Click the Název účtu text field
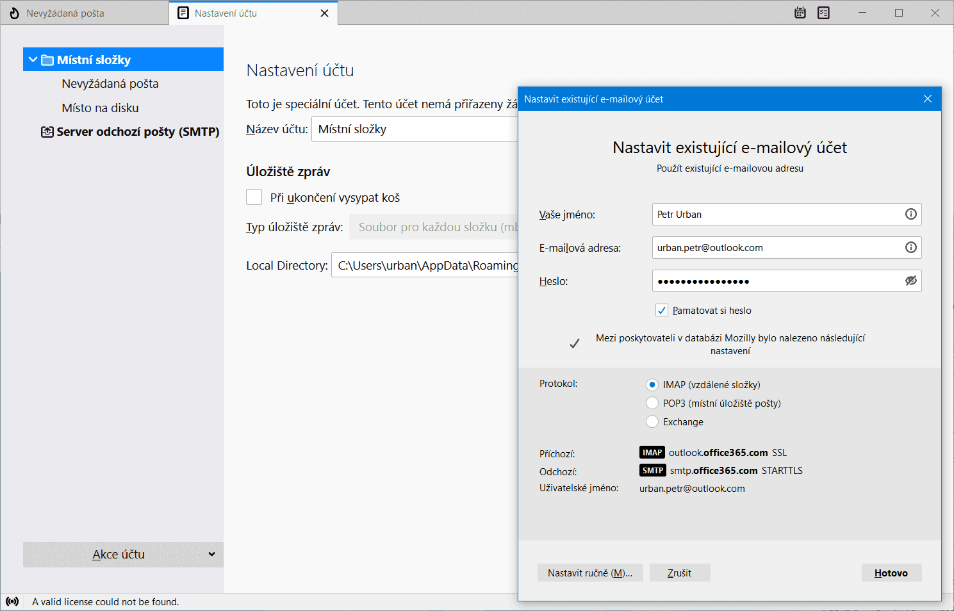This screenshot has width=954, height=611. coord(415,129)
